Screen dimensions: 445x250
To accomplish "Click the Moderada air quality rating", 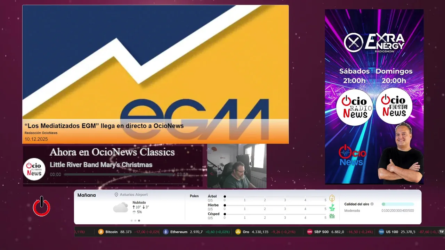I will click(352, 211).
